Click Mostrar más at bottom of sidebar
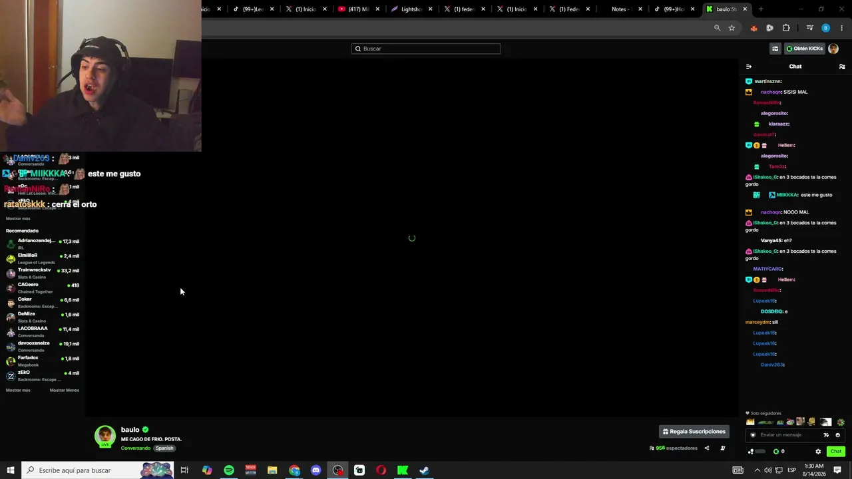 (18, 391)
